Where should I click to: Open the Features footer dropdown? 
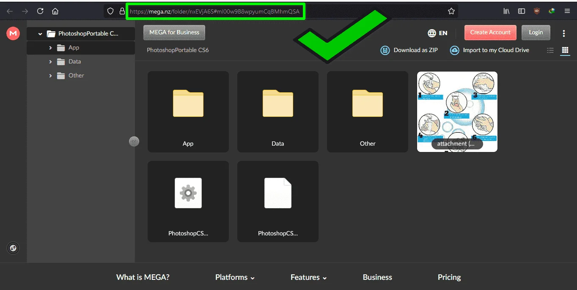pos(309,277)
